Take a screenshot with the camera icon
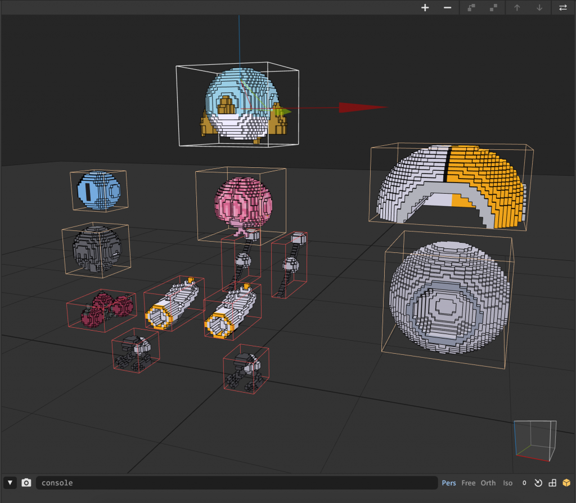Screen dimensions: 576x503 [26, 483]
